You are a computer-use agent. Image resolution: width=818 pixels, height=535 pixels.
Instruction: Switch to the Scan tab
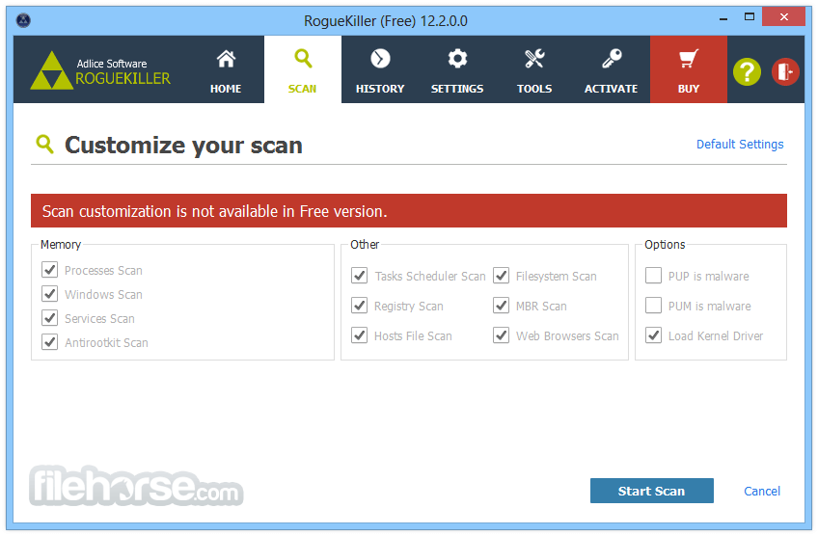303,69
